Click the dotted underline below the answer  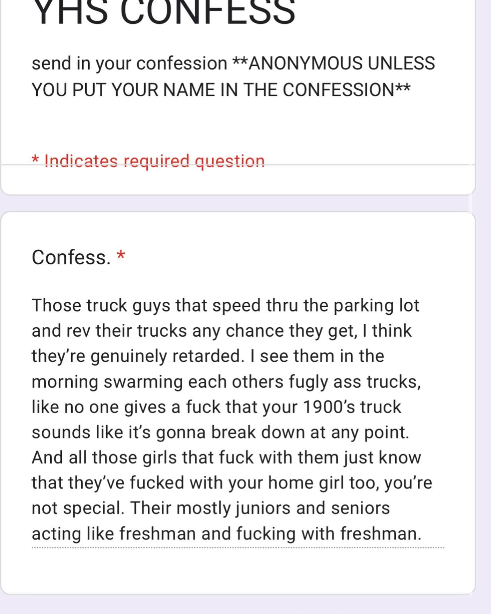(x=237, y=548)
